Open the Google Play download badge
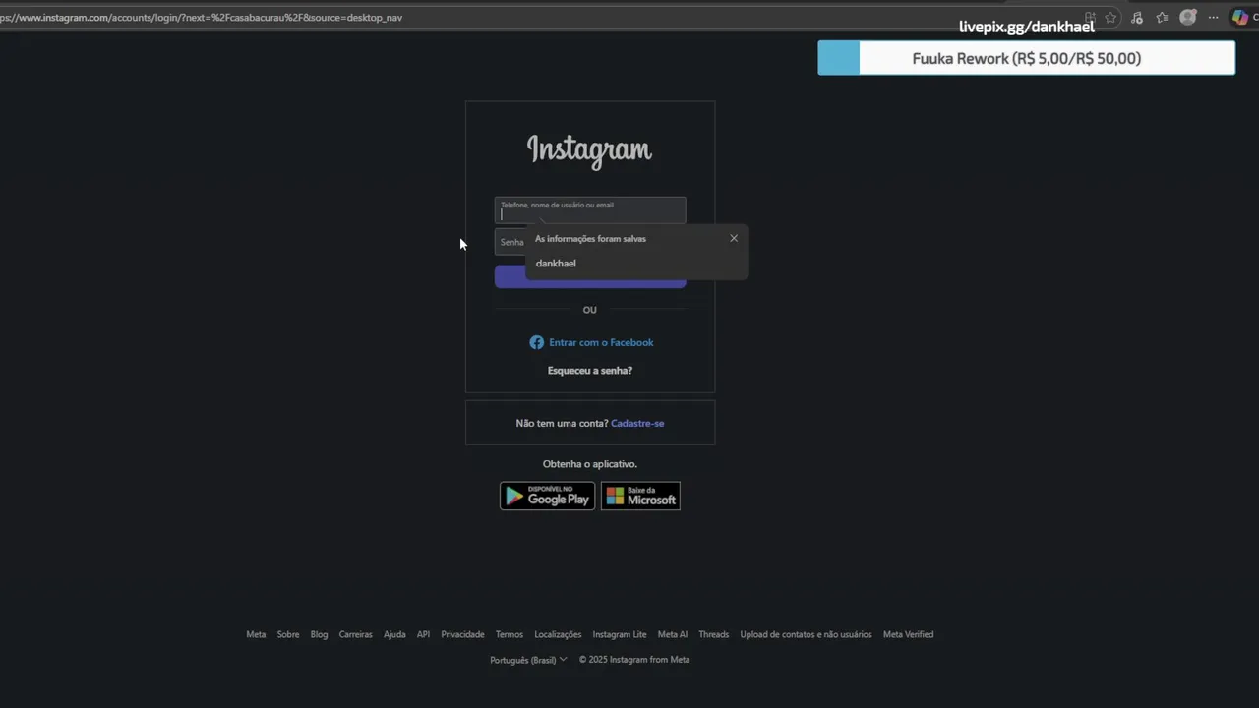Viewport: 1259px width, 708px height. [547, 496]
